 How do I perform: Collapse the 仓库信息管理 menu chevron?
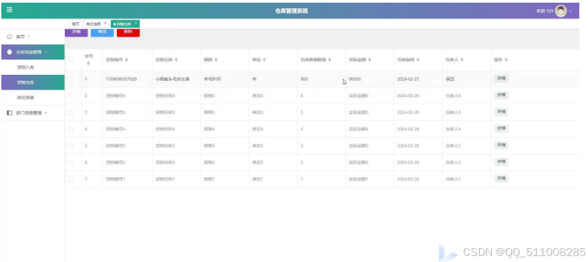point(45,52)
